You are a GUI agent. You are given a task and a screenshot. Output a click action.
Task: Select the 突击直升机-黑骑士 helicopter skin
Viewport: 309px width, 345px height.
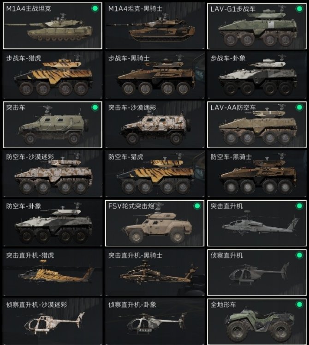[154, 273]
